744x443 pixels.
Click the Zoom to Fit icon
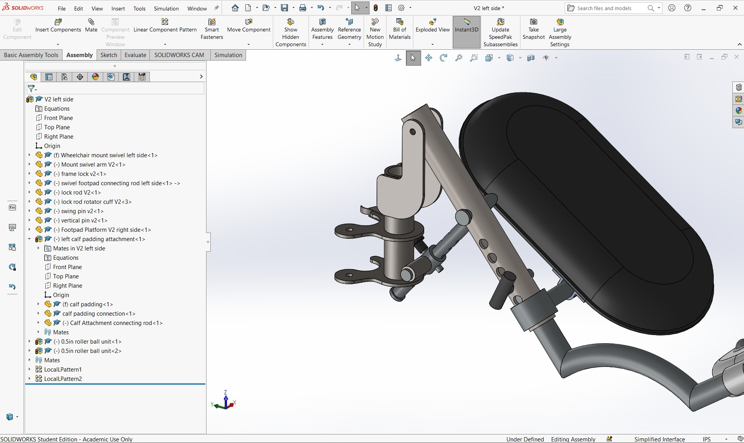coord(459,58)
